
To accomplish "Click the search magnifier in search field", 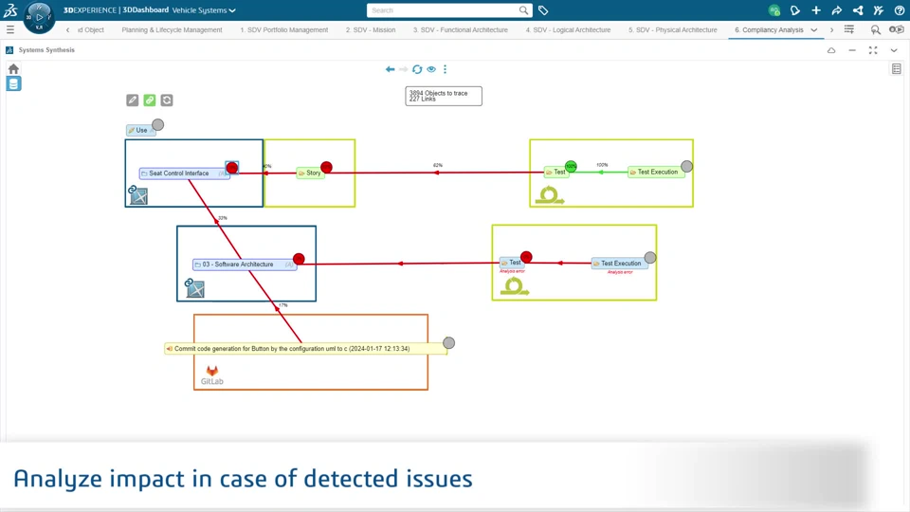I will click(x=523, y=10).
